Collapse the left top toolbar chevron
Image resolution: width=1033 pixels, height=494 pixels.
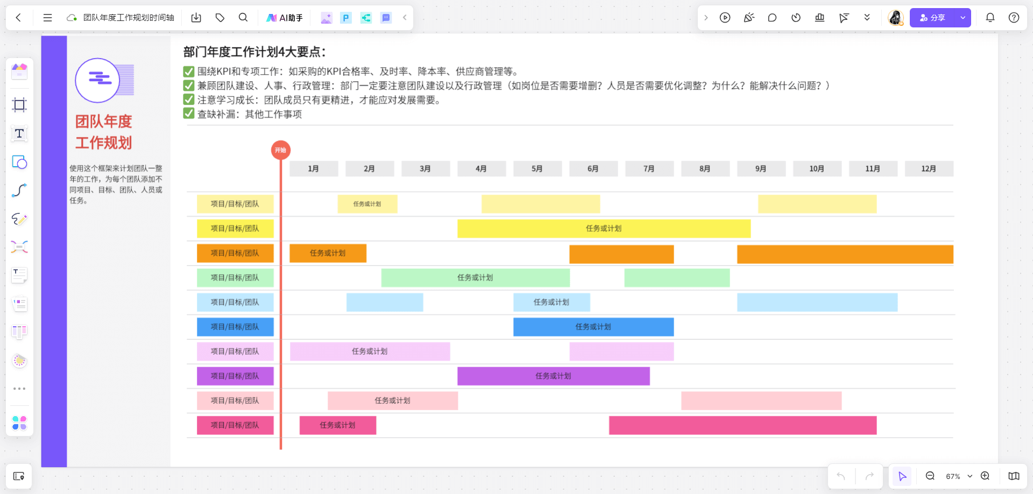pos(405,18)
